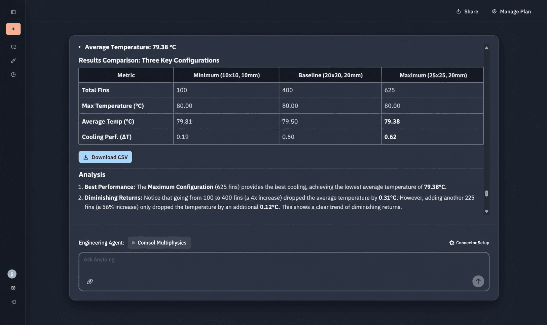Open the rocket icon in sidebar
The width and height of the screenshot is (547, 325).
coord(13,61)
